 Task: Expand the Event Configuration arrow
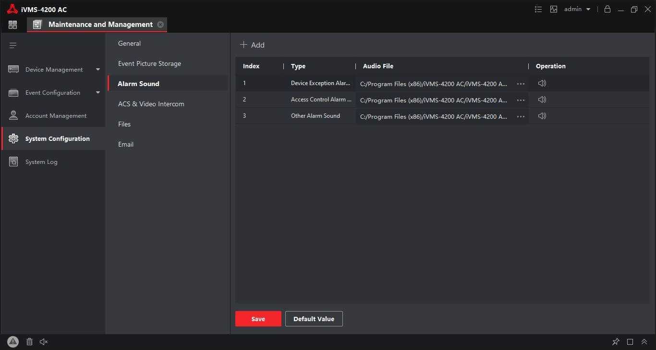(x=98, y=93)
